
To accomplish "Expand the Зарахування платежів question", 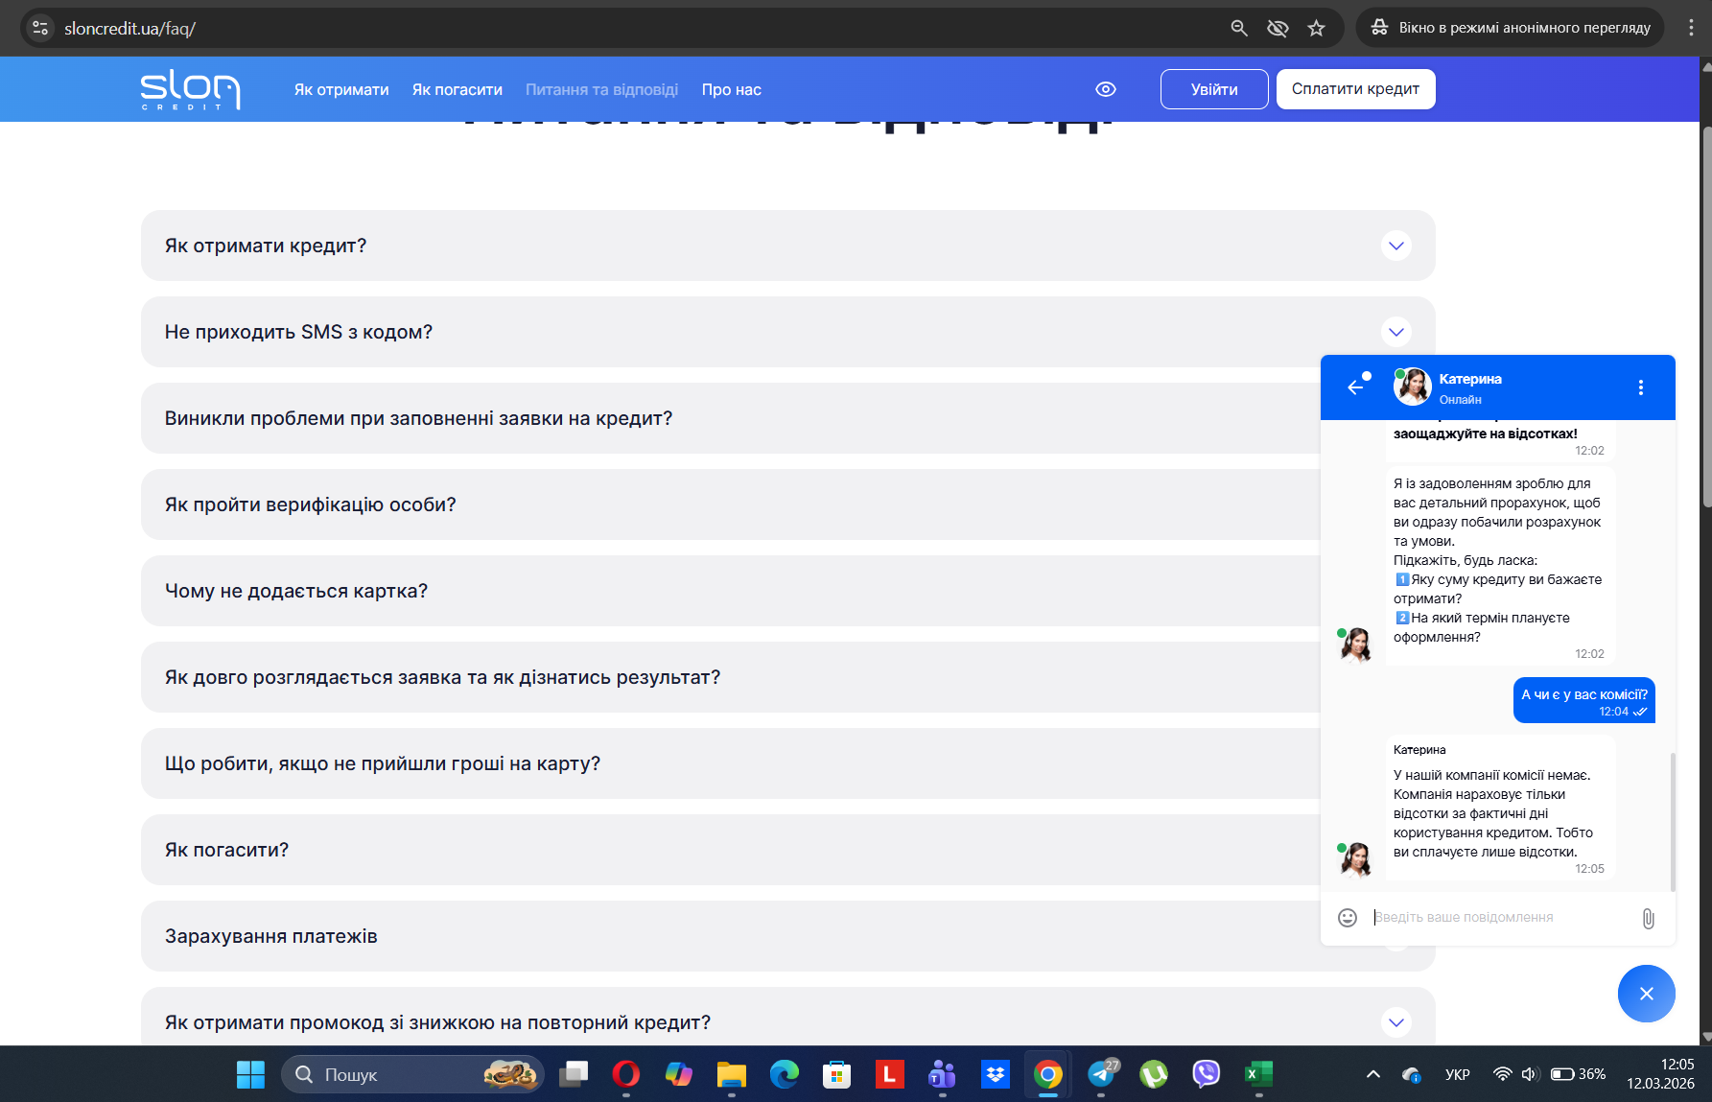I will (730, 936).
